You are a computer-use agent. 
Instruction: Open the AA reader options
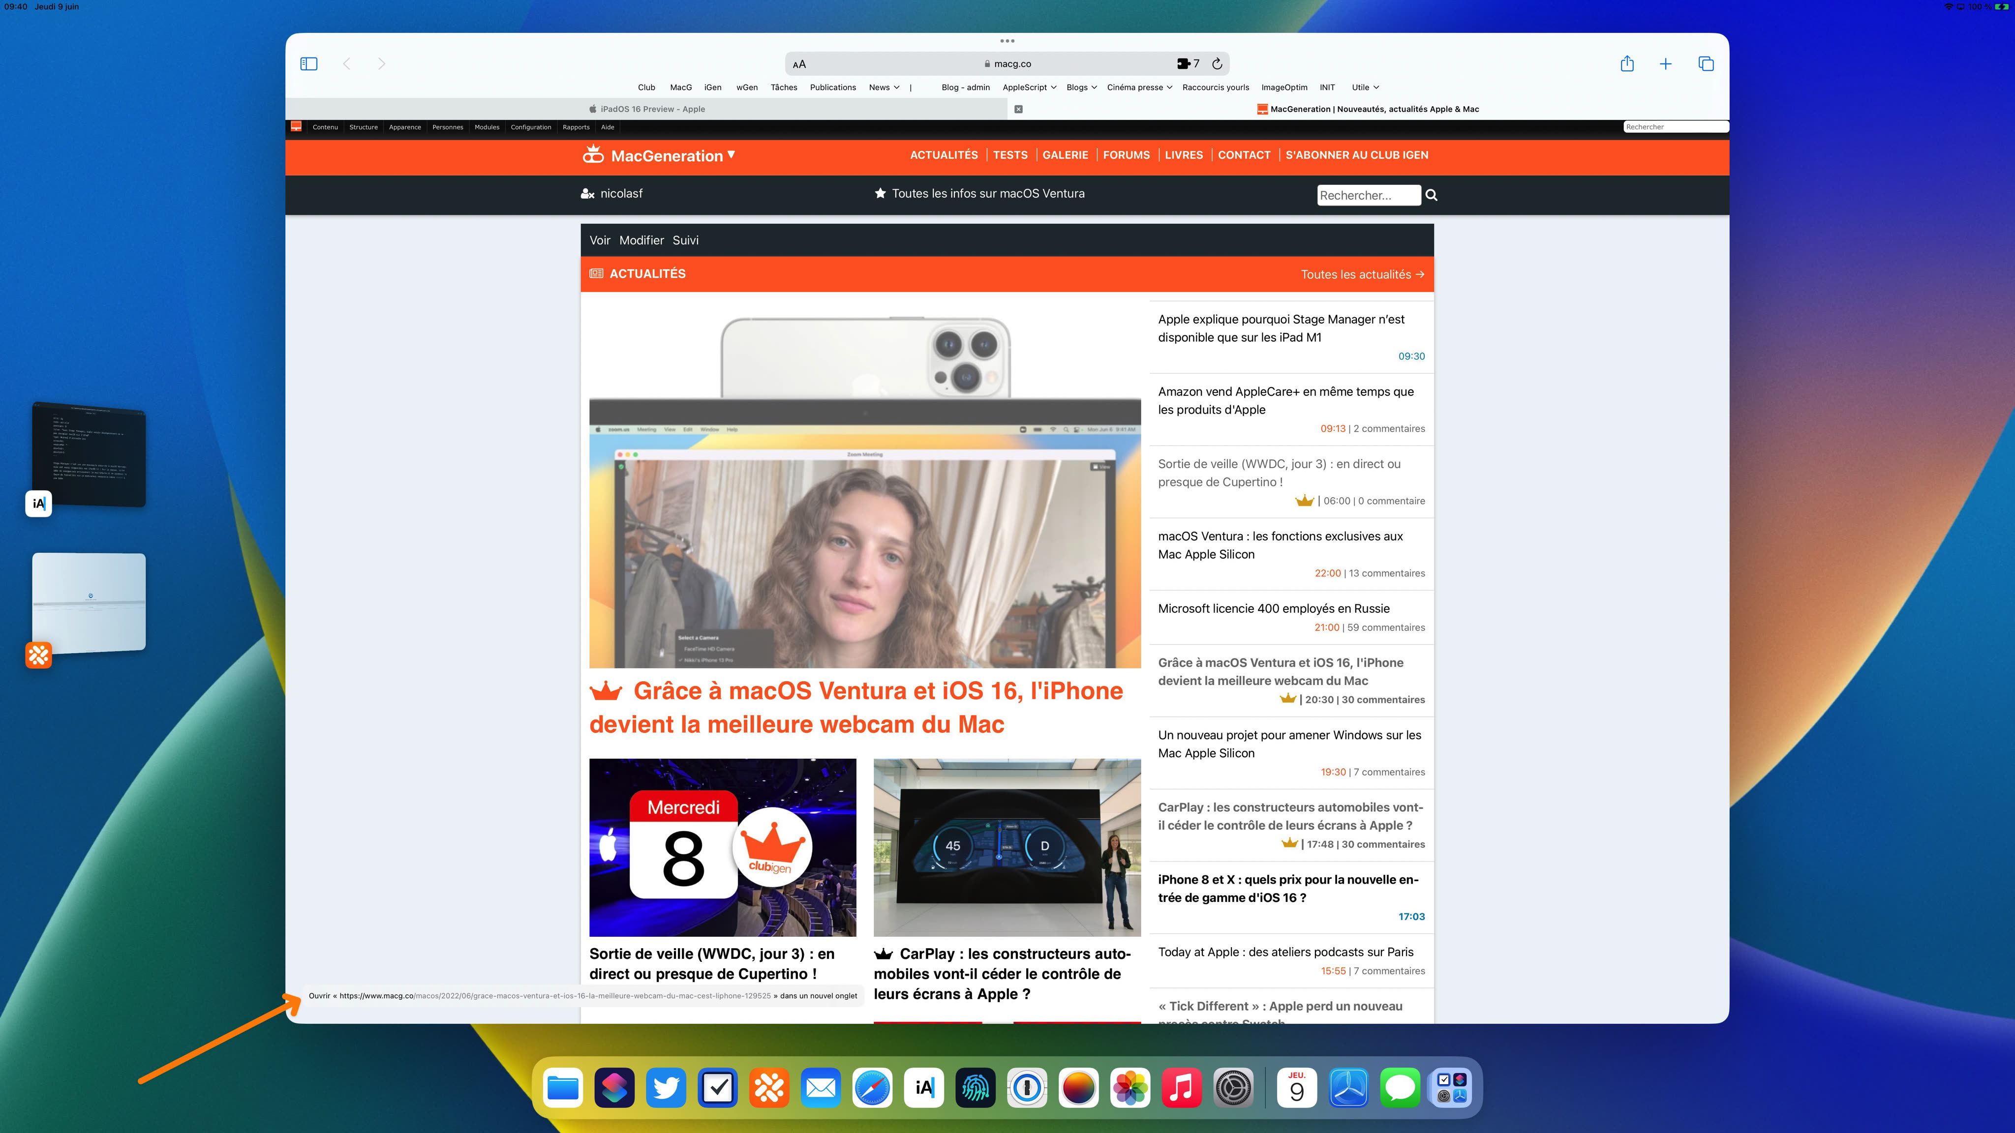tap(798, 64)
